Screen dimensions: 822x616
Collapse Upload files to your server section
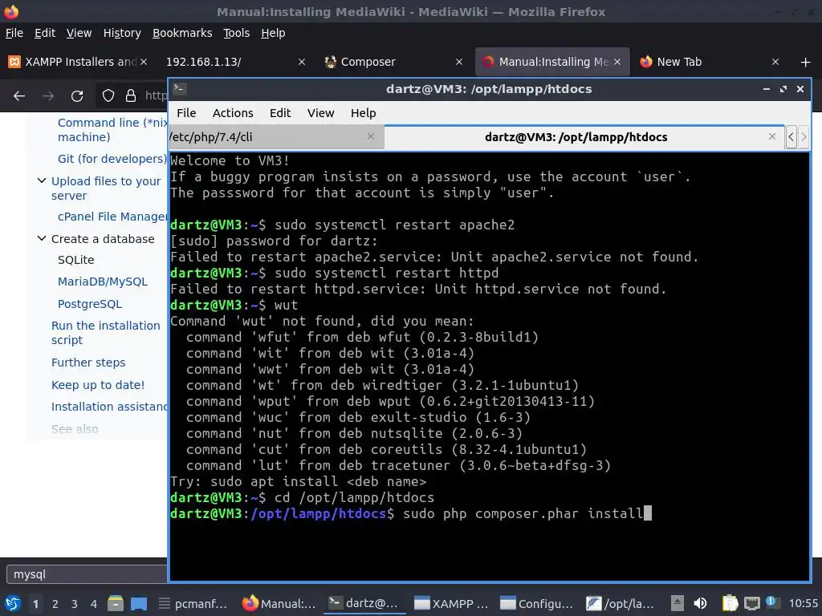click(42, 180)
